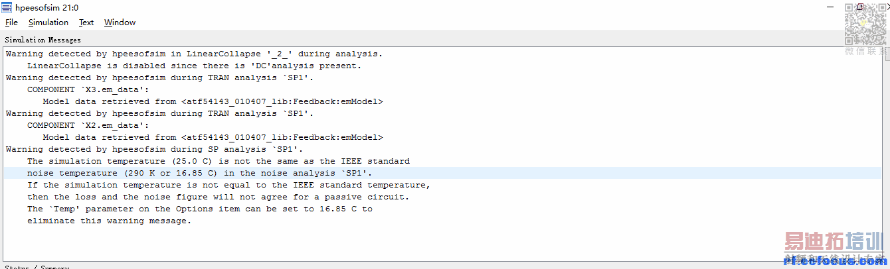Click the COMPONENT X2.em_data line
Screen dimensions: 890x269
point(88,125)
